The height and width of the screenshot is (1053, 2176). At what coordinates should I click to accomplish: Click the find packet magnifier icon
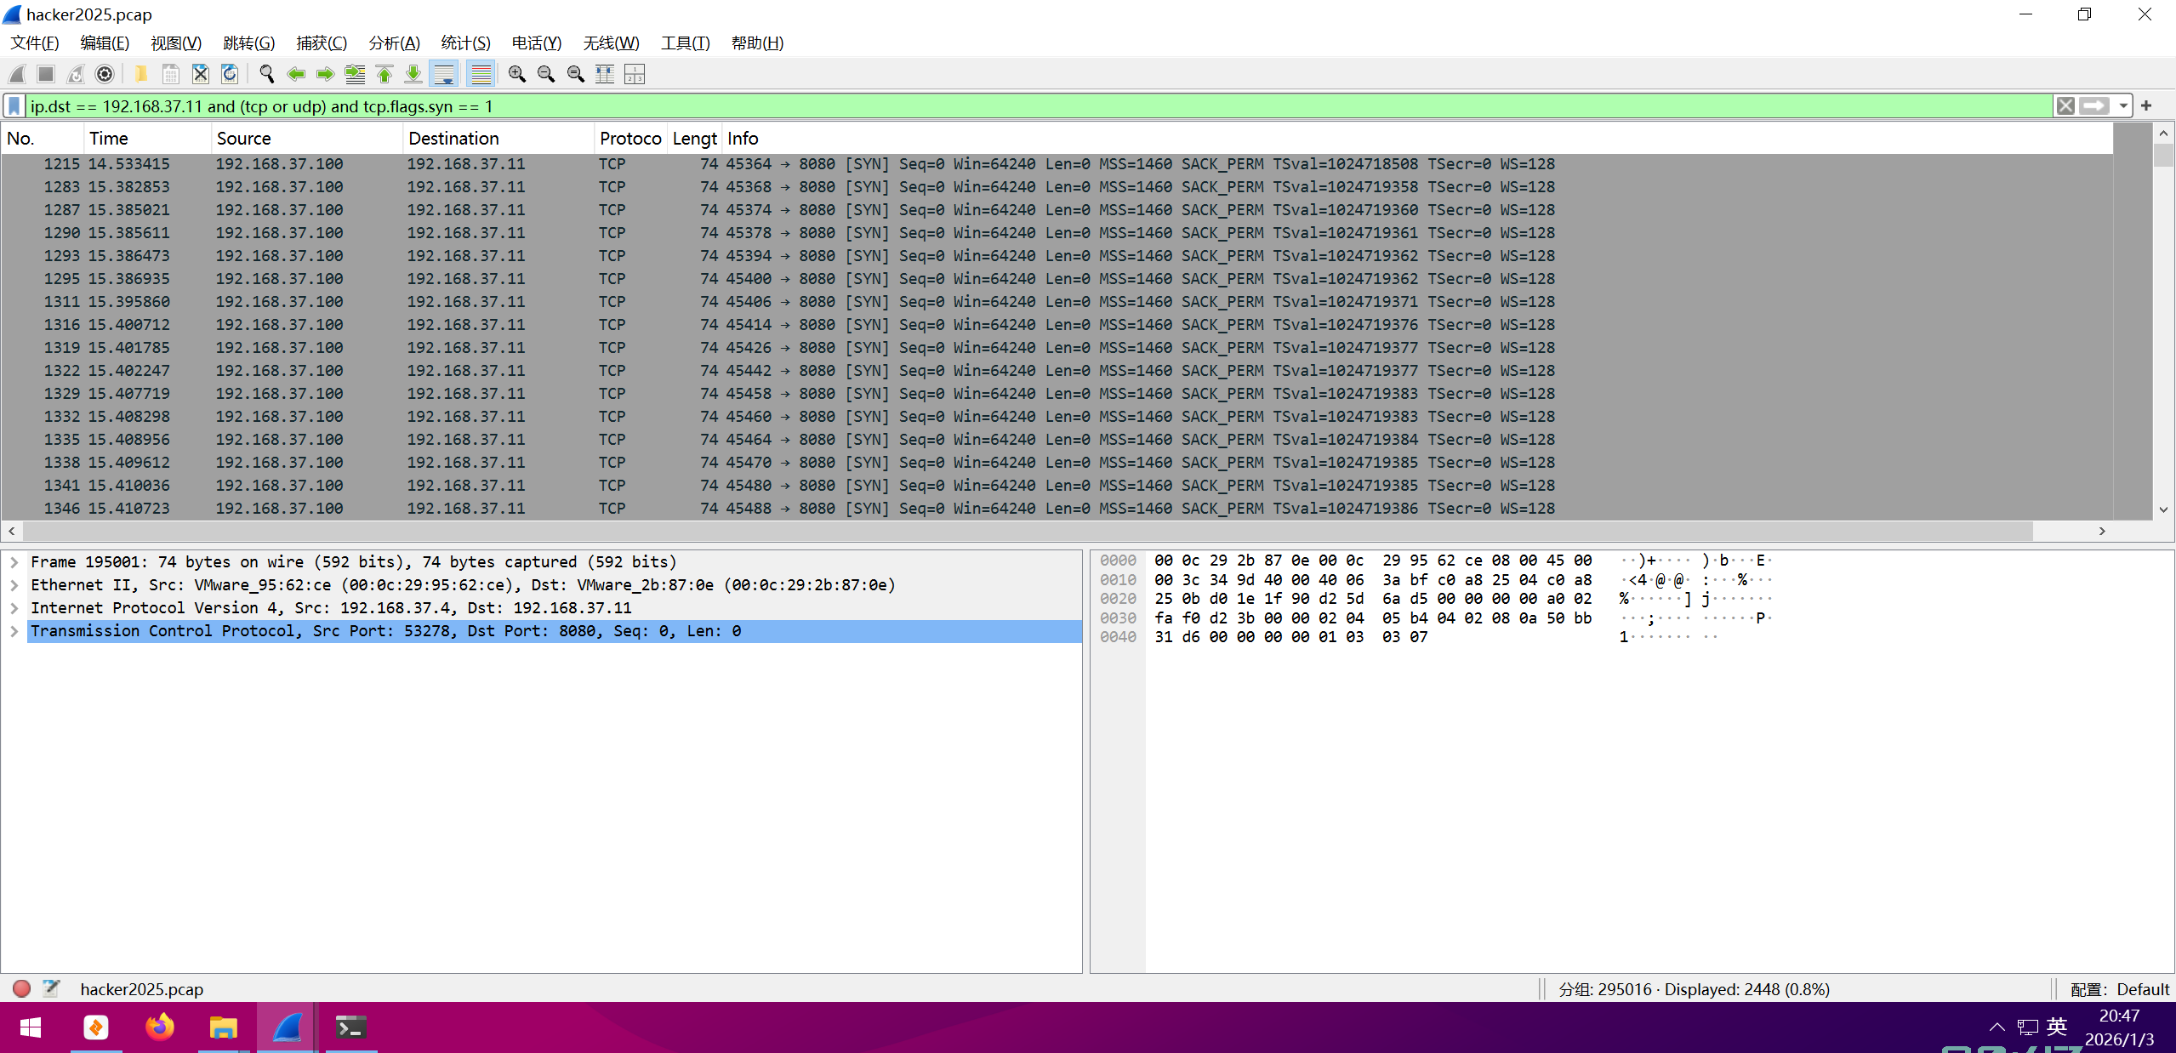coord(266,75)
